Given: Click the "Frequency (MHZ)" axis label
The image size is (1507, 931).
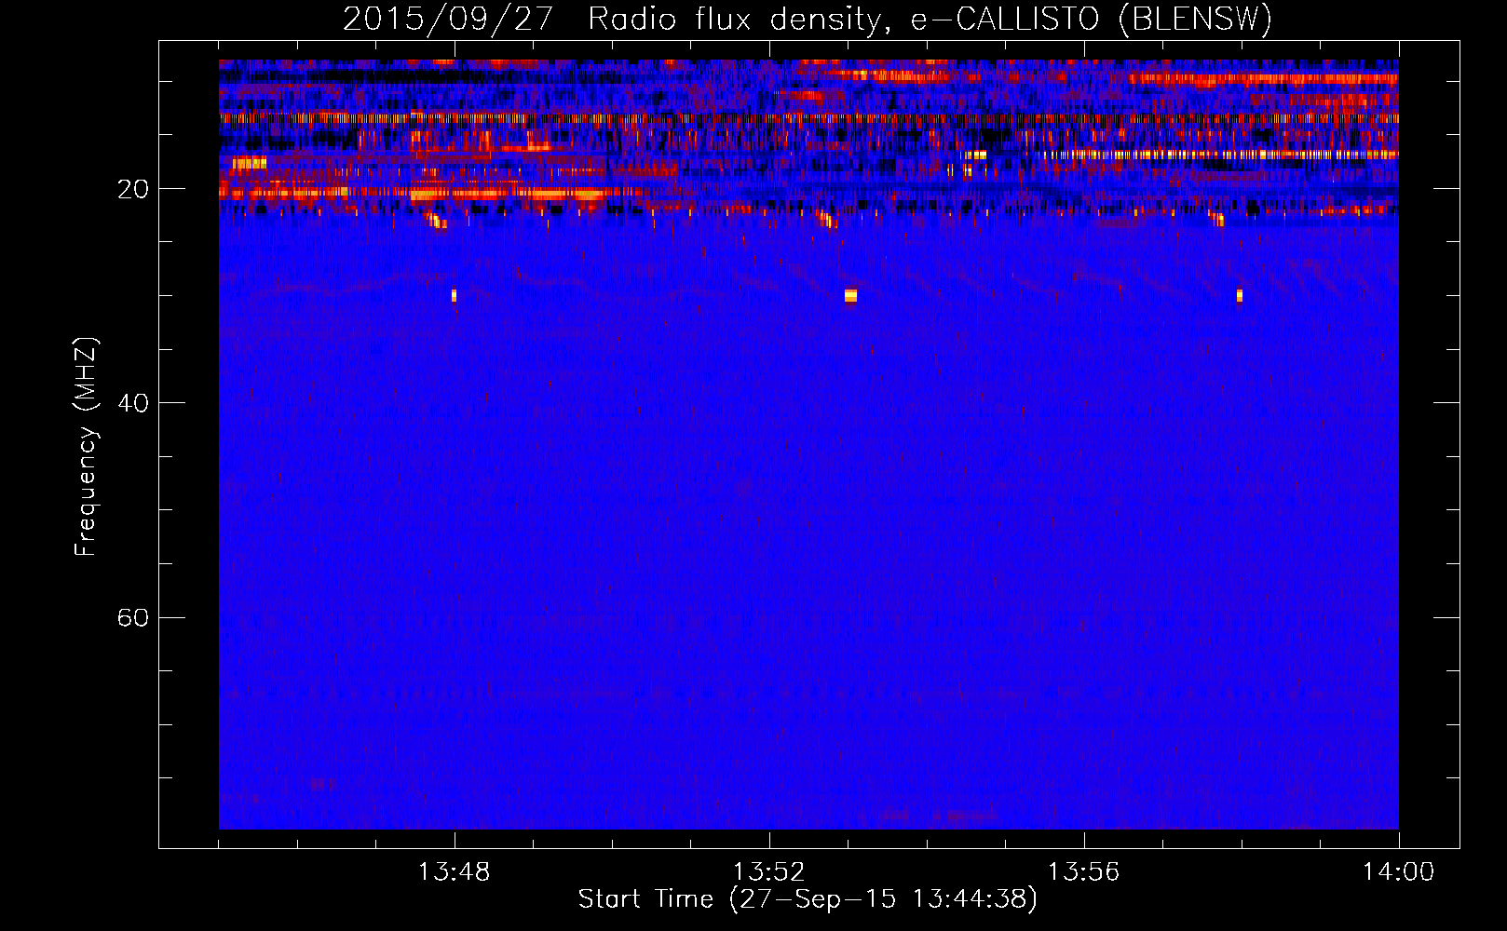Looking at the screenshot, I should pos(85,447).
